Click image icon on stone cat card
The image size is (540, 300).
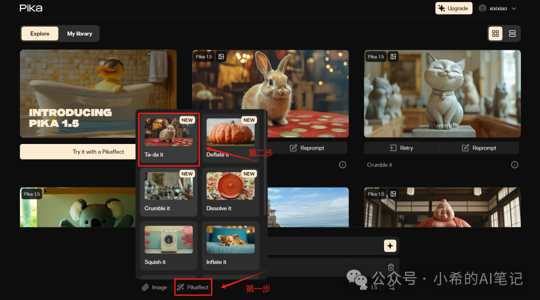click(x=393, y=56)
